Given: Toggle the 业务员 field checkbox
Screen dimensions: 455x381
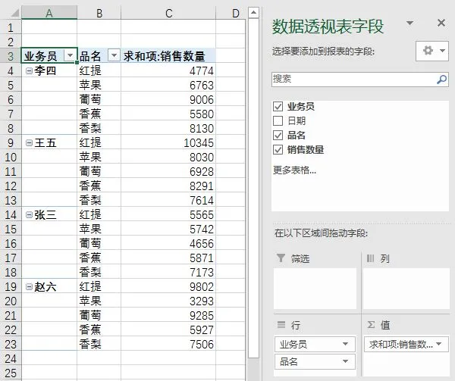Looking at the screenshot, I should 278,106.
